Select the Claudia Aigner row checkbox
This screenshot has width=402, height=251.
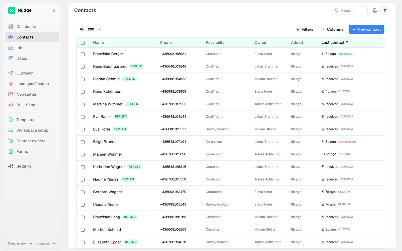[x=83, y=205]
